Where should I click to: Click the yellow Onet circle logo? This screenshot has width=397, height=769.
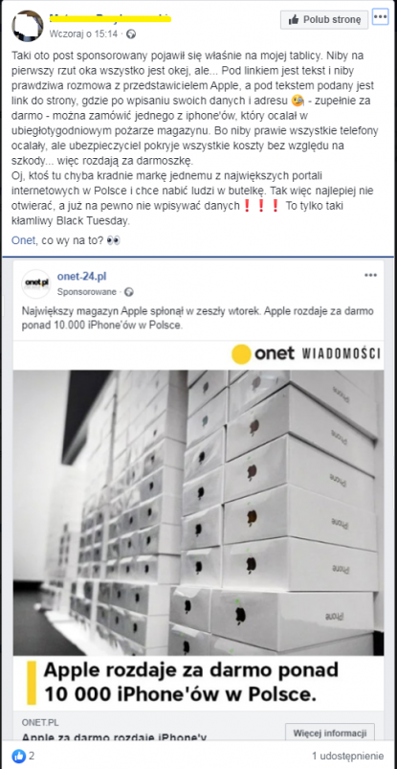tap(241, 354)
